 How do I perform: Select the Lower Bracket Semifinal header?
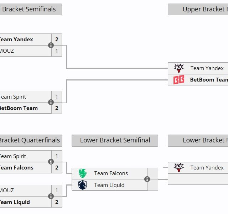tap(115, 140)
